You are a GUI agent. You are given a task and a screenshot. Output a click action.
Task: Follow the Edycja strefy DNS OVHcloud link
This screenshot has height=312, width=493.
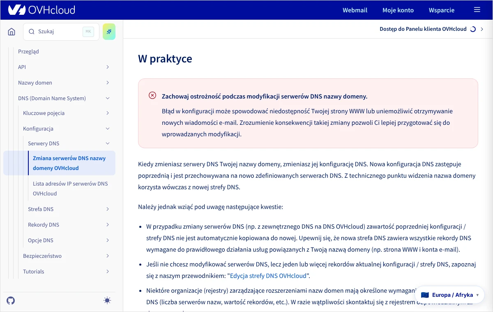pyautogui.click(x=268, y=275)
